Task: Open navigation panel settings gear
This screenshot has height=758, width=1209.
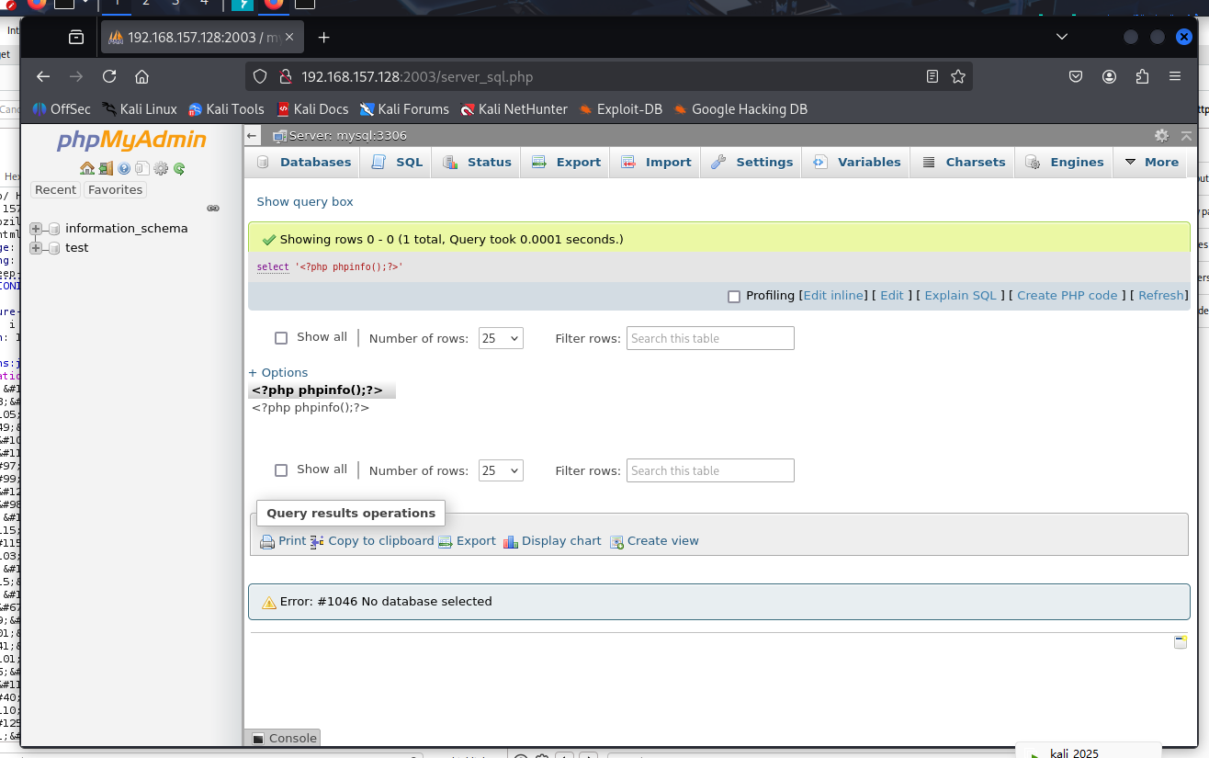Action: [161, 168]
